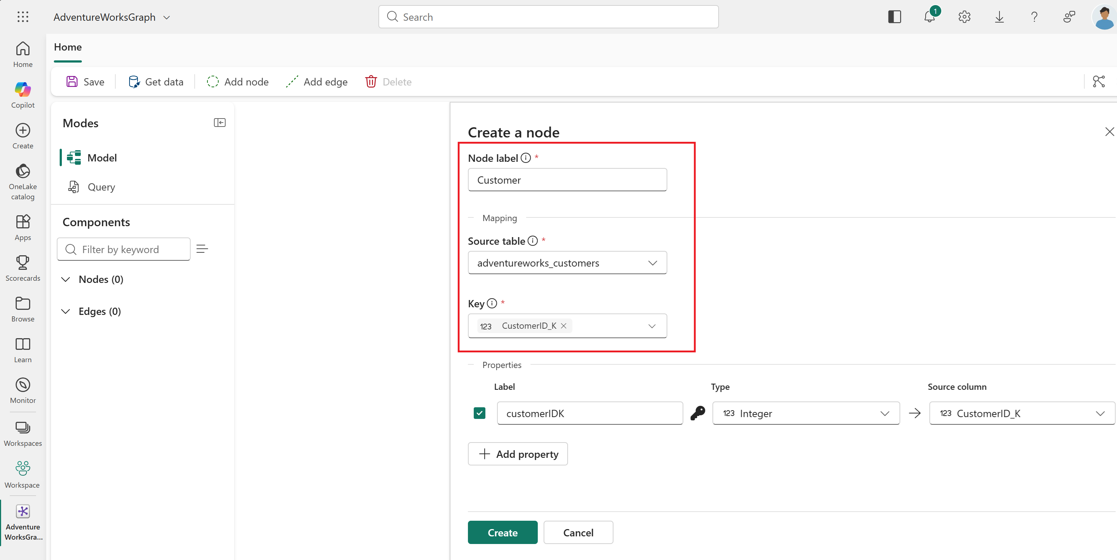Focus the top Search box
This screenshot has height=560, width=1117.
[x=548, y=17]
